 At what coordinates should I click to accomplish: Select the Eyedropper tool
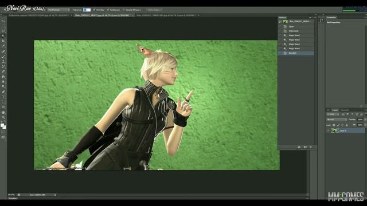pos(3,46)
